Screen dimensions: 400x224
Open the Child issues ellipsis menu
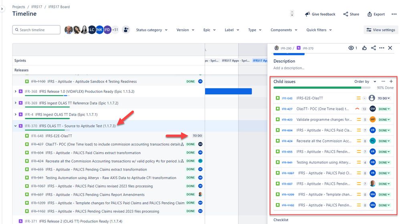[383, 81]
